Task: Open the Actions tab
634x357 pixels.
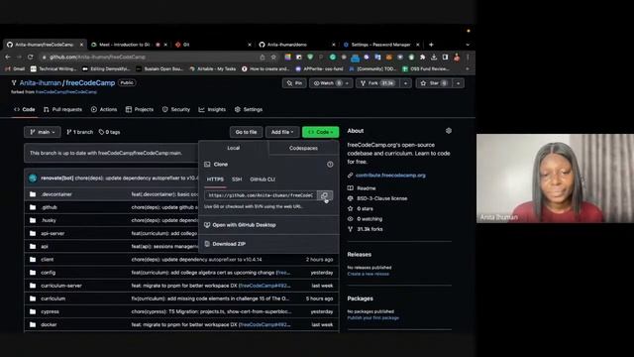Action: tap(104, 110)
